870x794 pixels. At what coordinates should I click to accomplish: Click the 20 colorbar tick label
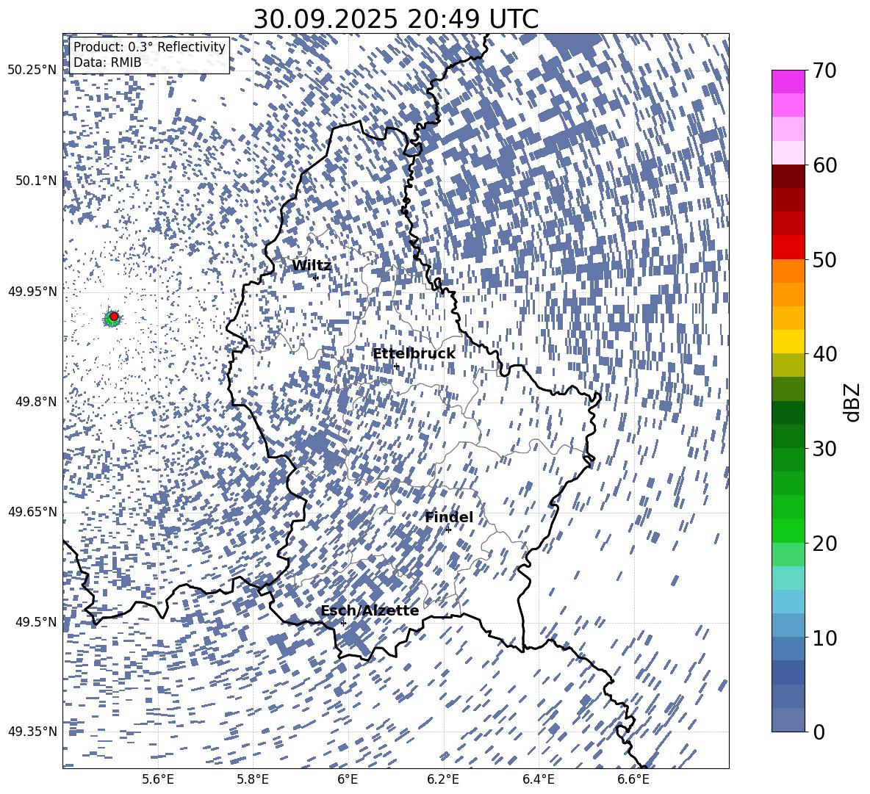[x=824, y=543]
